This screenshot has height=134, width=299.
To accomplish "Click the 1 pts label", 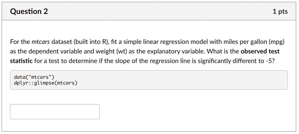I will 280,12.
